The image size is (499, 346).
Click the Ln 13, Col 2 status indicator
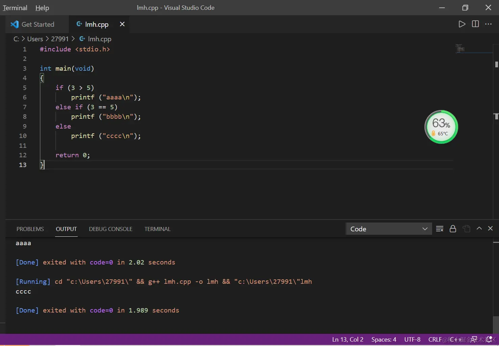click(348, 340)
